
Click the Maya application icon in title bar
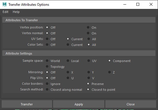point(5,4)
